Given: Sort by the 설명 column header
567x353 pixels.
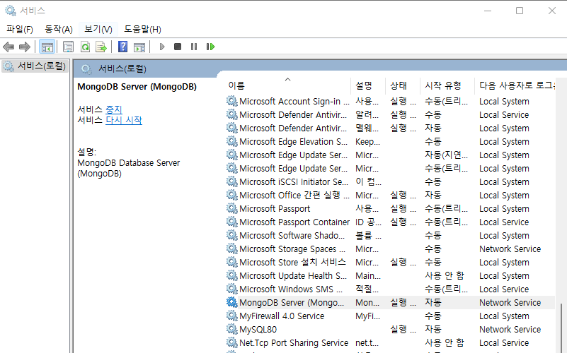Looking at the screenshot, I should pyautogui.click(x=368, y=86).
